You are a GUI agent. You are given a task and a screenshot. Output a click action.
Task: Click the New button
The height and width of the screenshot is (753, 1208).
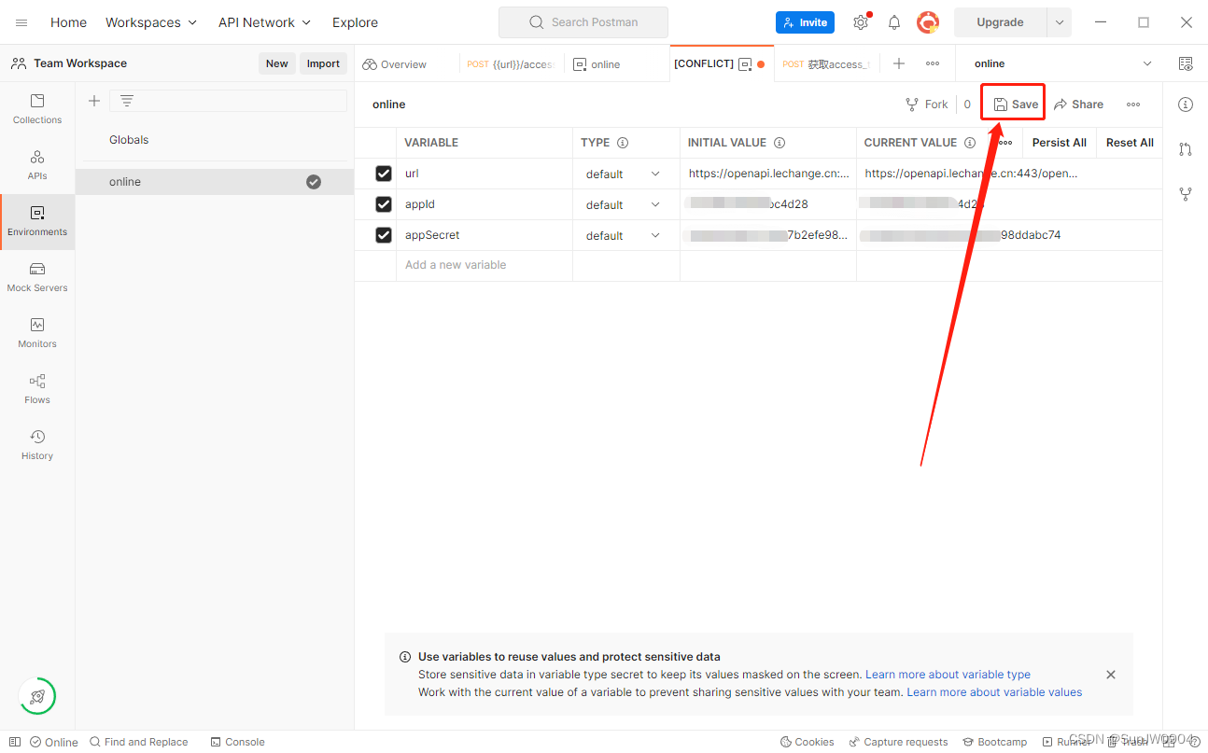tap(277, 63)
